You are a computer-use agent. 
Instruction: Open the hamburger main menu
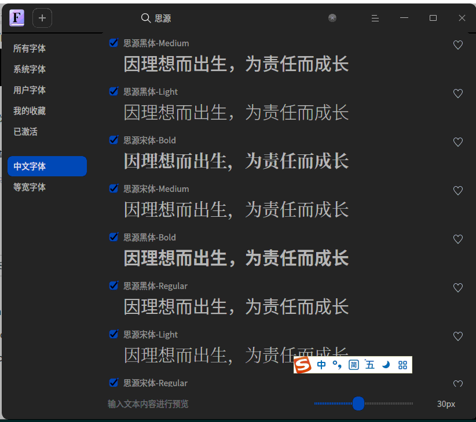(375, 18)
